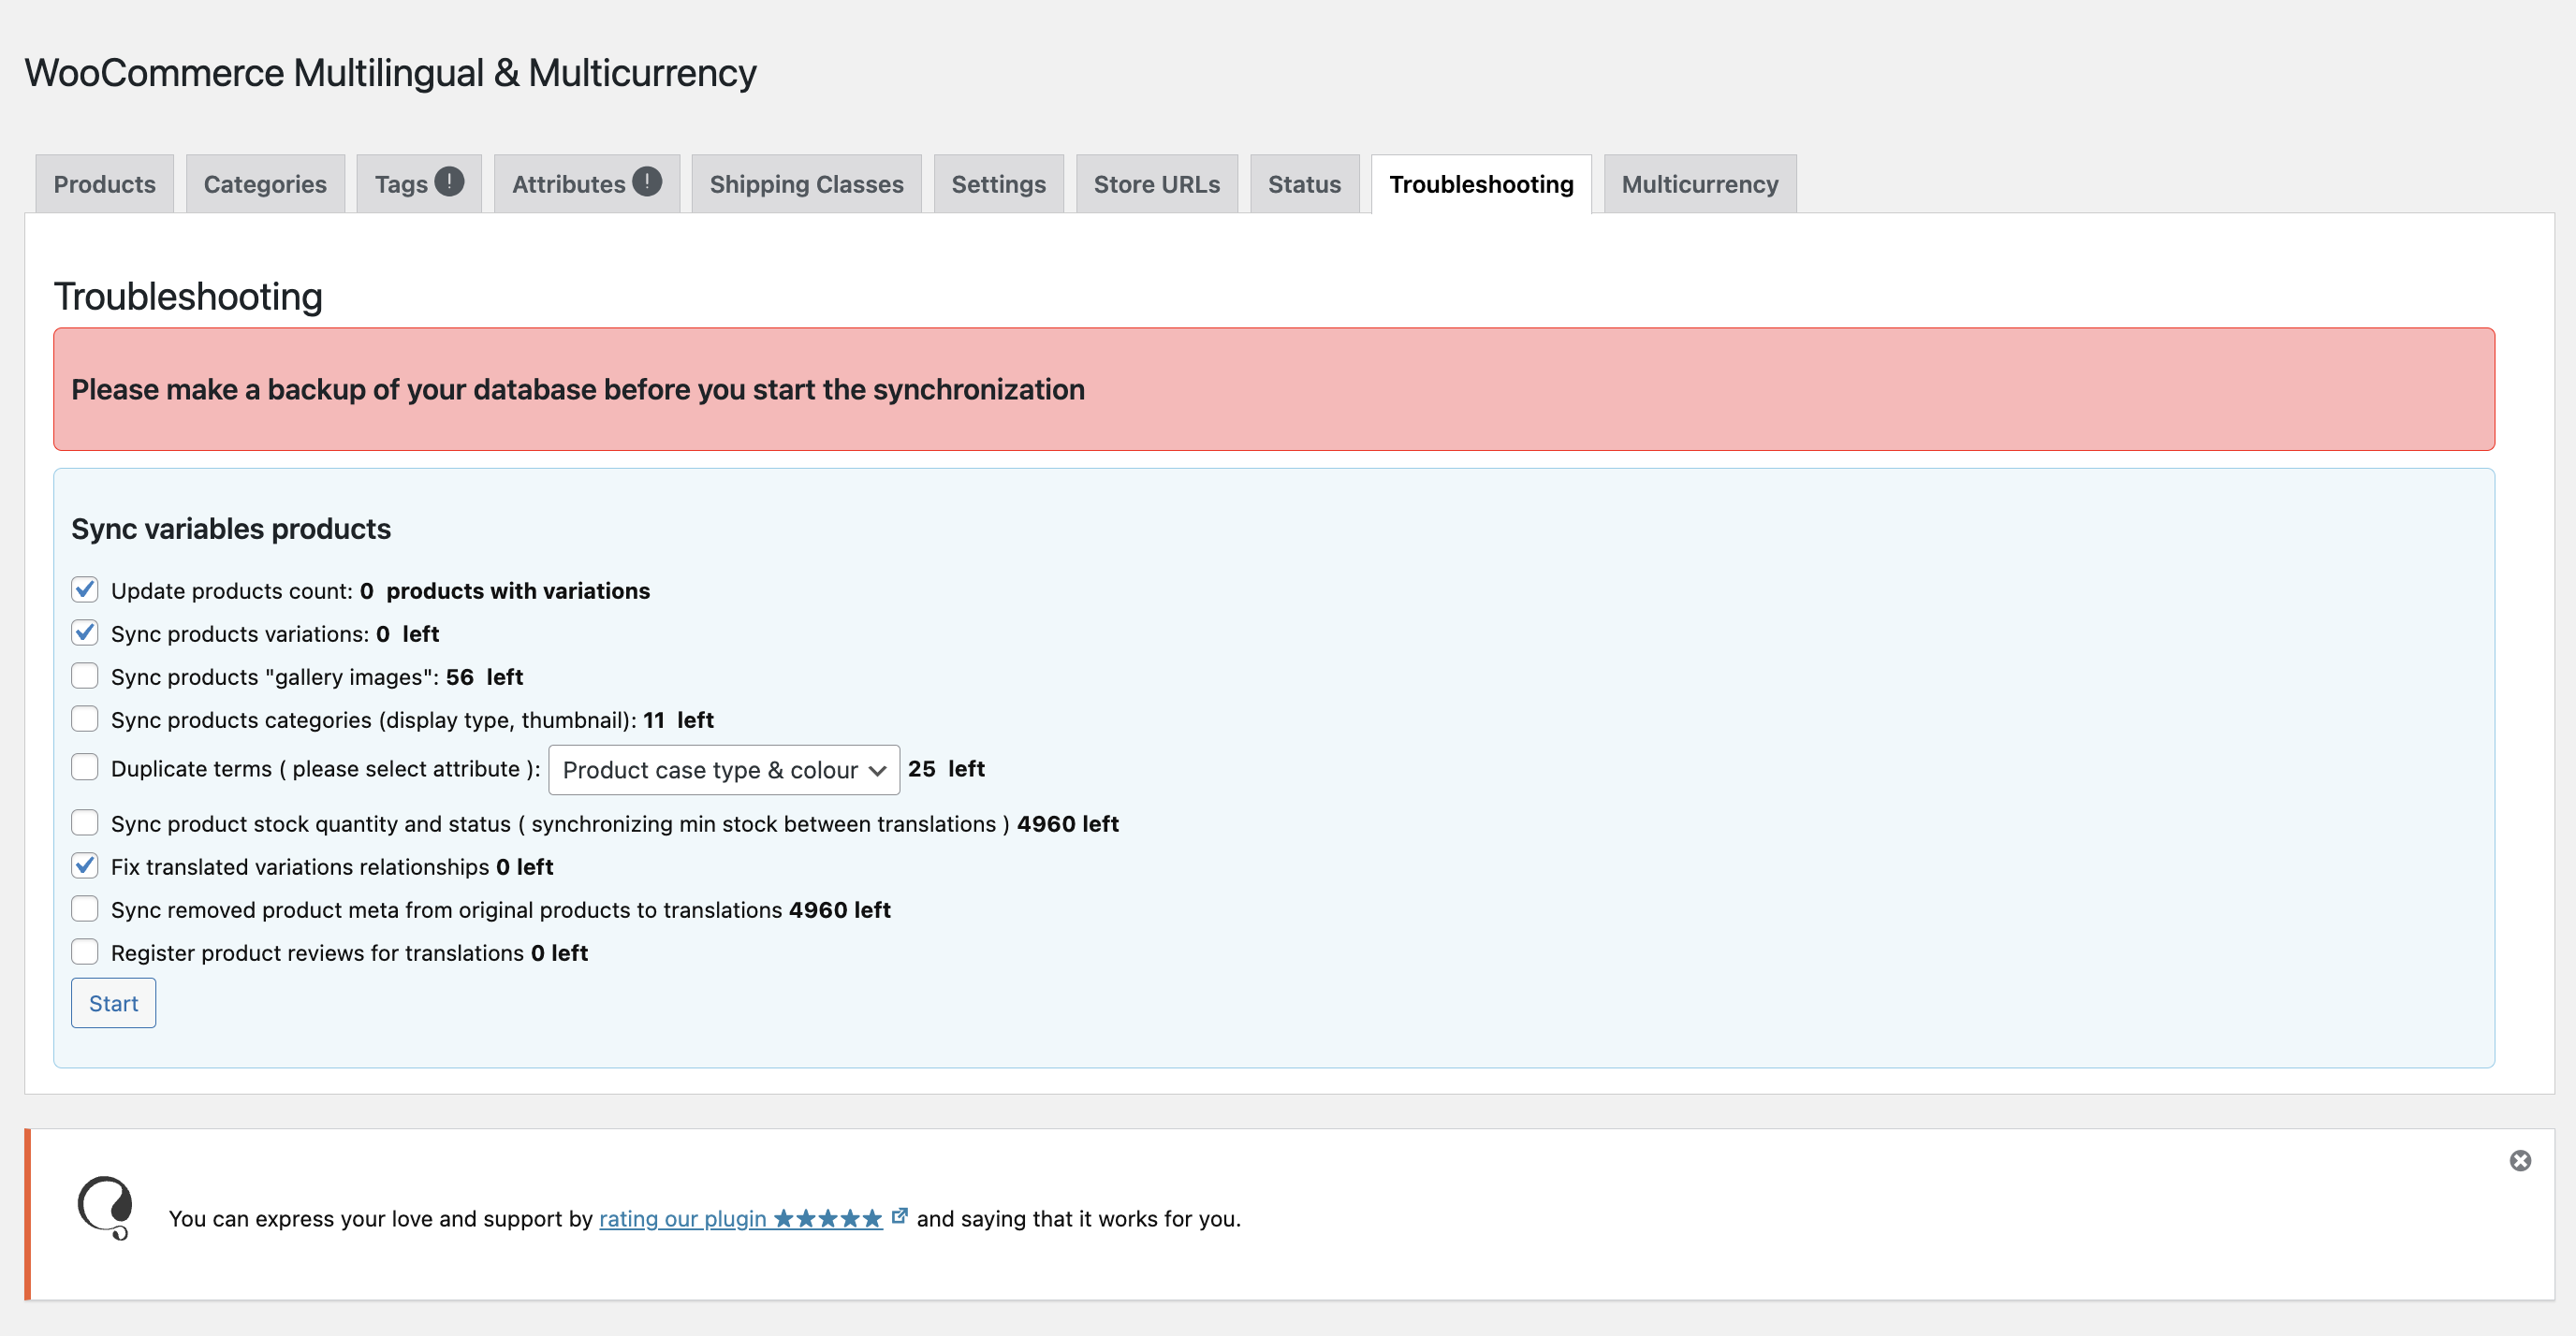Switch to the Categories tab
Viewport: 2576px width, 1336px height.
[x=265, y=184]
